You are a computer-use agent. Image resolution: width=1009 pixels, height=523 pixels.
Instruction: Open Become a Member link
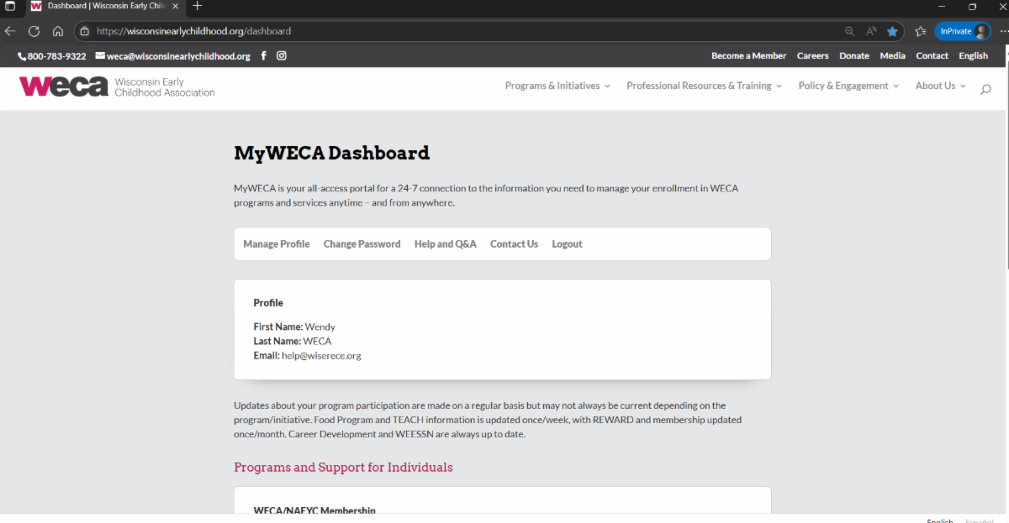pos(748,56)
